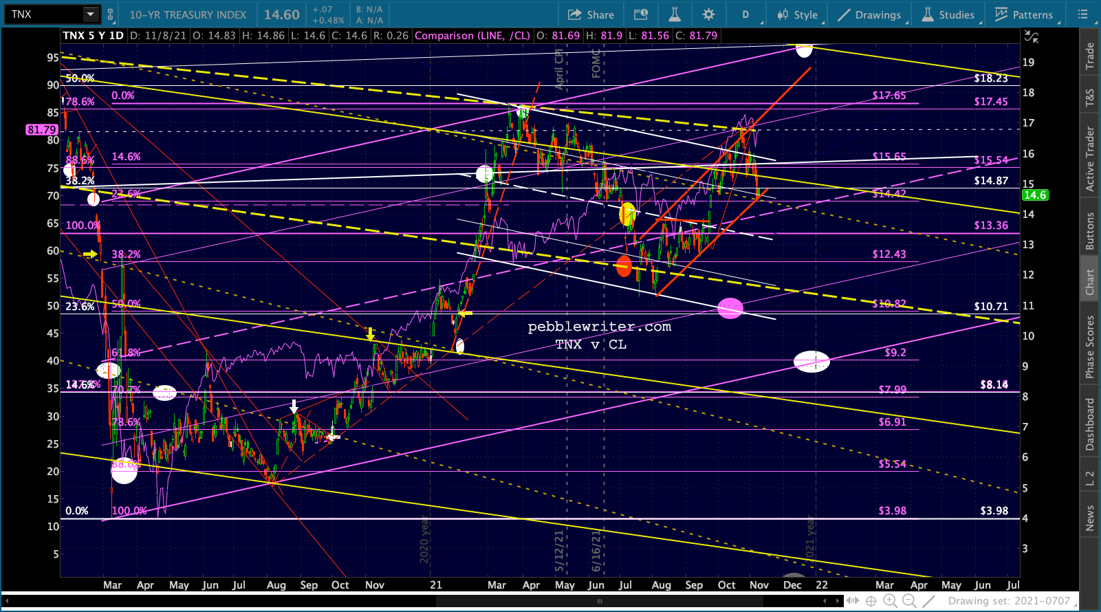Viewport: 1101px width, 612px height.
Task: Click the $12.43 price level label
Action: (x=889, y=254)
